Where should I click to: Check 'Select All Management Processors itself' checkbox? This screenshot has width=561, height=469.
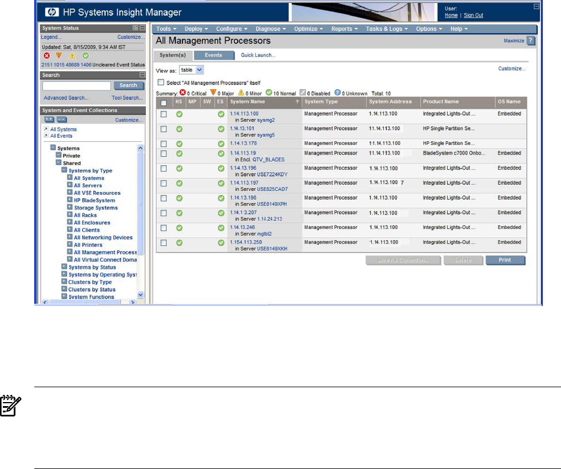click(161, 82)
